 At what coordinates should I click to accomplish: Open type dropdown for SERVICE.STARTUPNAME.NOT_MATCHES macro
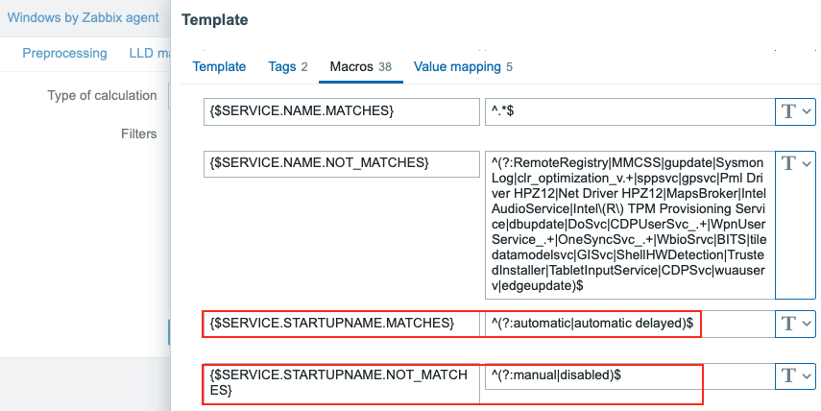tap(795, 376)
